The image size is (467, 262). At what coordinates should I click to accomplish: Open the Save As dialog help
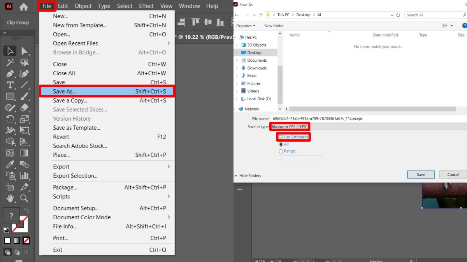pyautogui.click(x=464, y=26)
